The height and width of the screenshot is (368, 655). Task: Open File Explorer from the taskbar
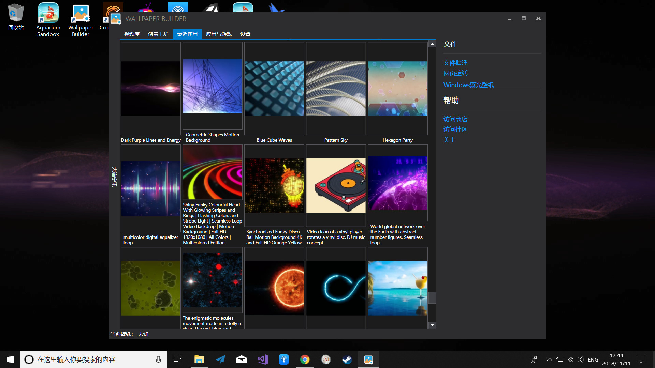pos(199,359)
